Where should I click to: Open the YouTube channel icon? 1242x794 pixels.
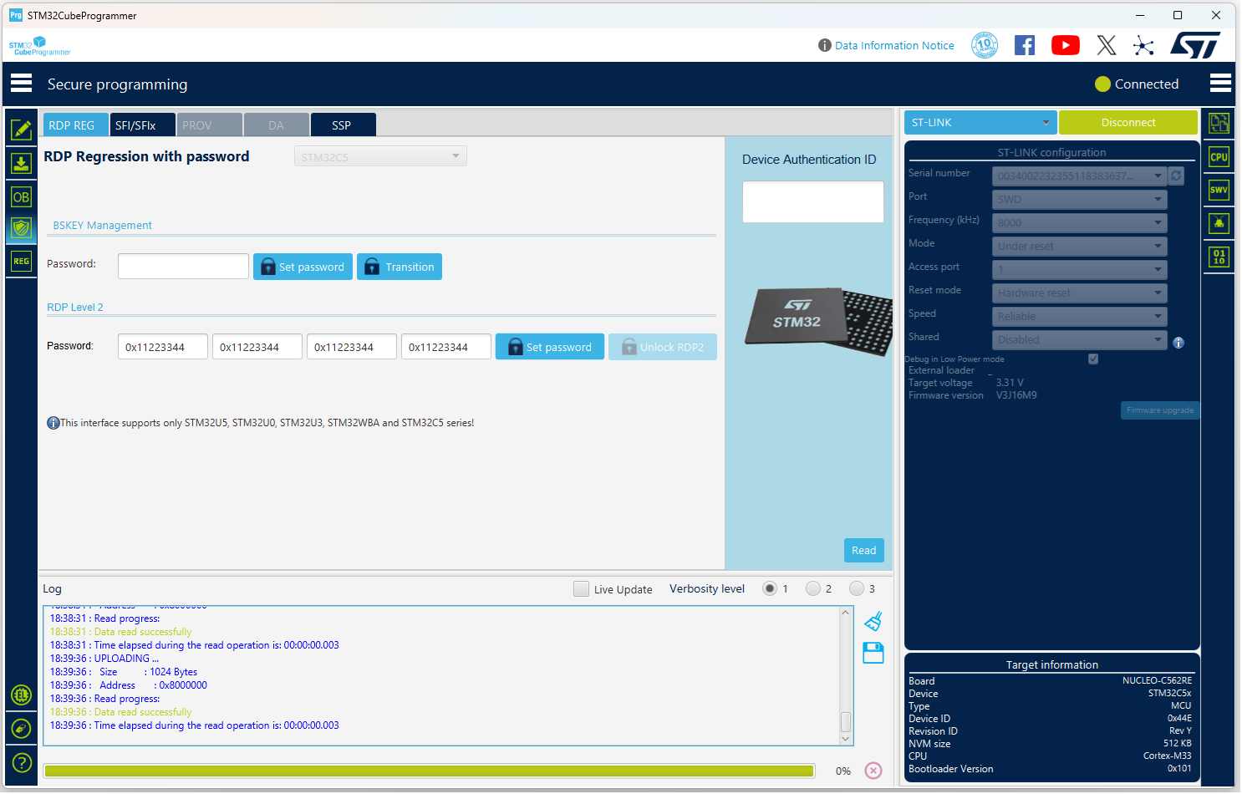pos(1066,45)
